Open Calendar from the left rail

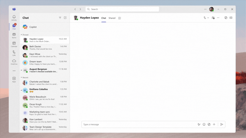pyautogui.click(x=14, y=44)
